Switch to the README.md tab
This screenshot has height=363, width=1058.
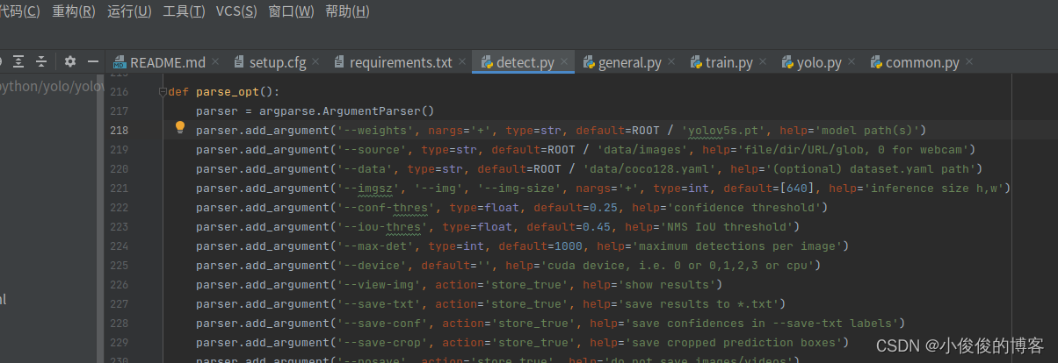coord(167,62)
